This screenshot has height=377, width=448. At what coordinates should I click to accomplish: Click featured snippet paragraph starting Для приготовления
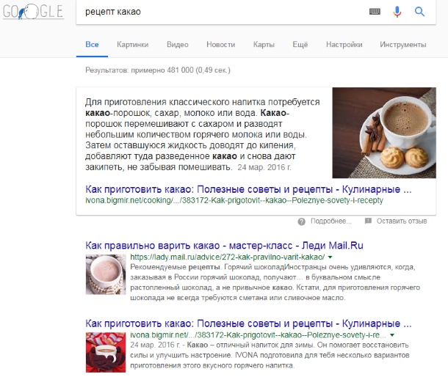202,134
